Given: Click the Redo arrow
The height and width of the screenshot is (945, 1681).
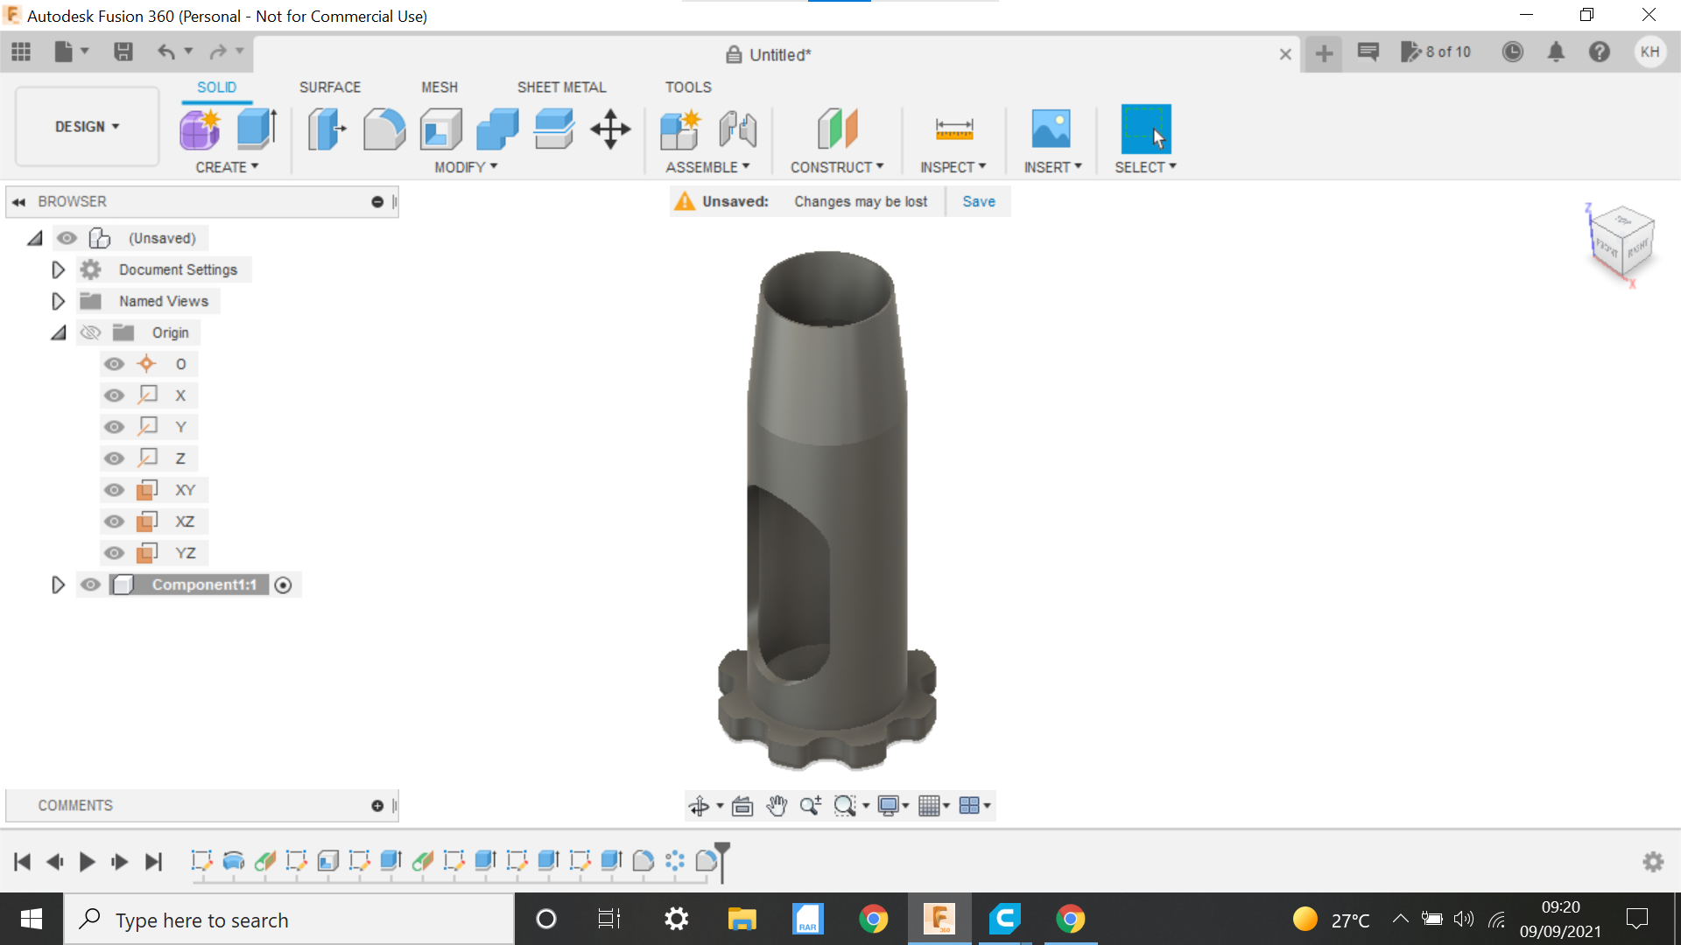Looking at the screenshot, I should pyautogui.click(x=218, y=52).
